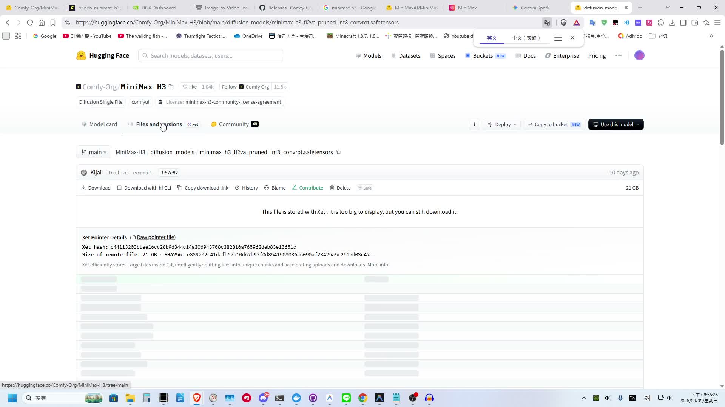
Task: Open LINE app from the taskbar
Action: pyautogui.click(x=346, y=398)
